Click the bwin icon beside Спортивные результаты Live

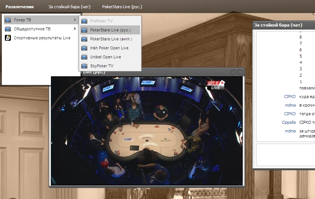8,38
